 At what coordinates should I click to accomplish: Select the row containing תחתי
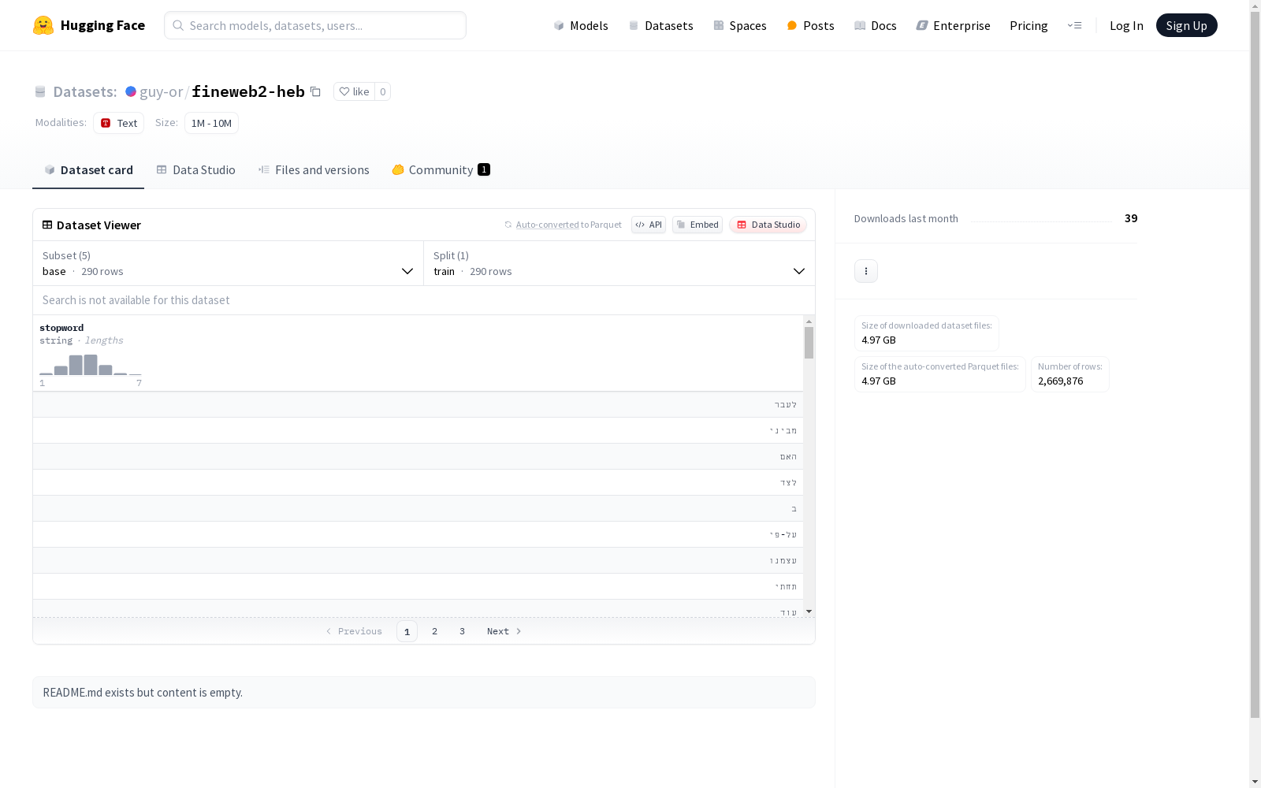point(418,586)
